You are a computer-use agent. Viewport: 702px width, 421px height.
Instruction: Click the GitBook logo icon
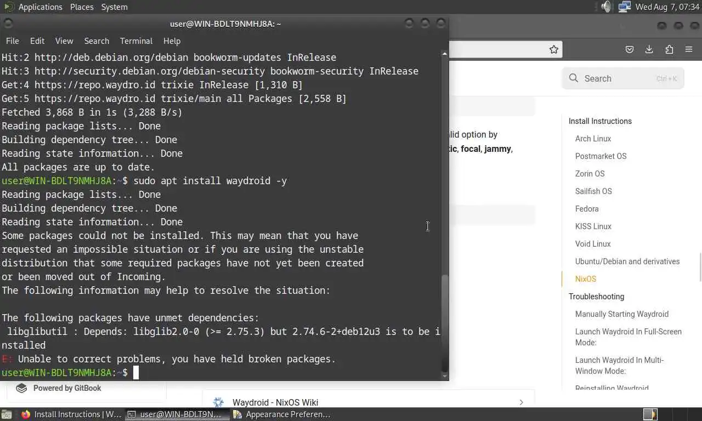(x=21, y=388)
